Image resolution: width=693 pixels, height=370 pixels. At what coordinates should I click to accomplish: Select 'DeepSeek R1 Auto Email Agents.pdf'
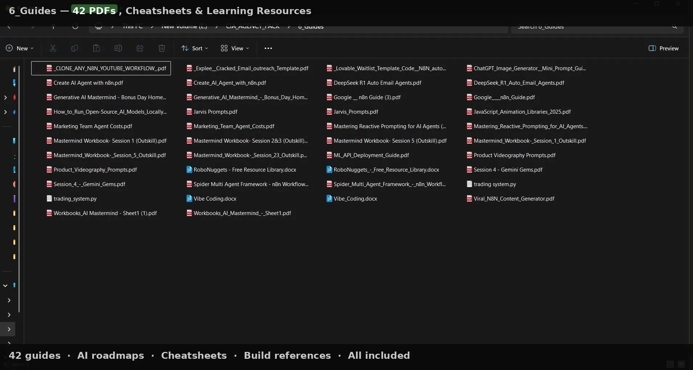pyautogui.click(x=374, y=83)
